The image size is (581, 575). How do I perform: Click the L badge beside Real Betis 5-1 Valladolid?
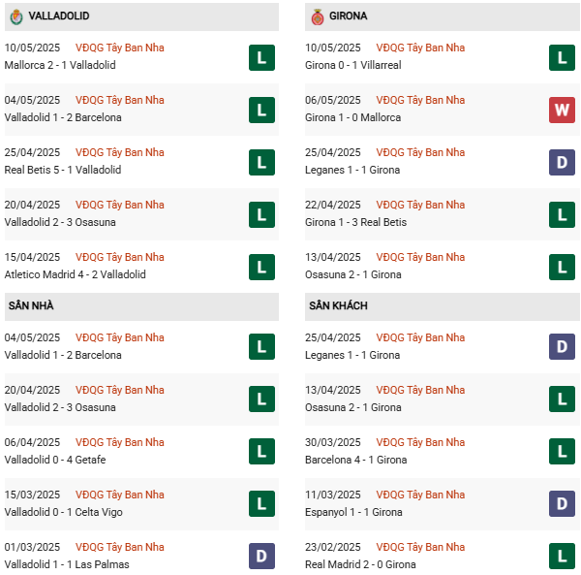coord(261,163)
